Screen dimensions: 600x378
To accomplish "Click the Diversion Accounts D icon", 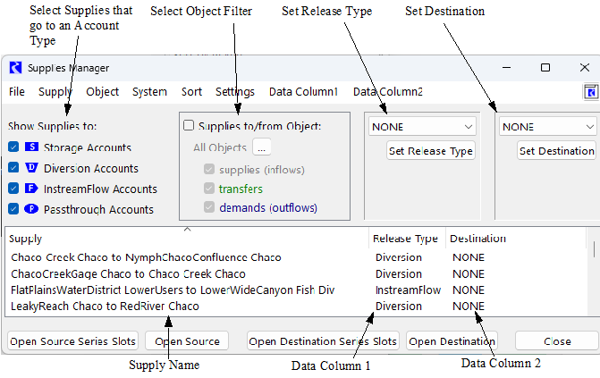I will coord(31,168).
